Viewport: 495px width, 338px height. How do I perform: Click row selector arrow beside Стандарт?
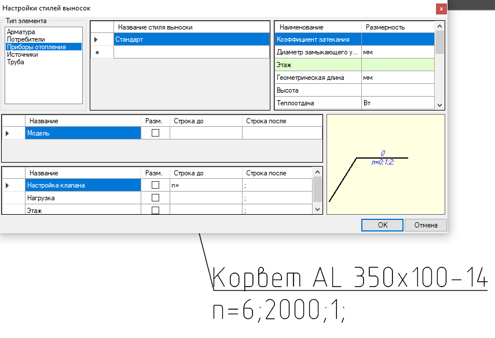pyautogui.click(x=96, y=39)
